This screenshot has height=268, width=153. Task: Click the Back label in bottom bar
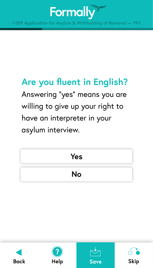(x=19, y=262)
